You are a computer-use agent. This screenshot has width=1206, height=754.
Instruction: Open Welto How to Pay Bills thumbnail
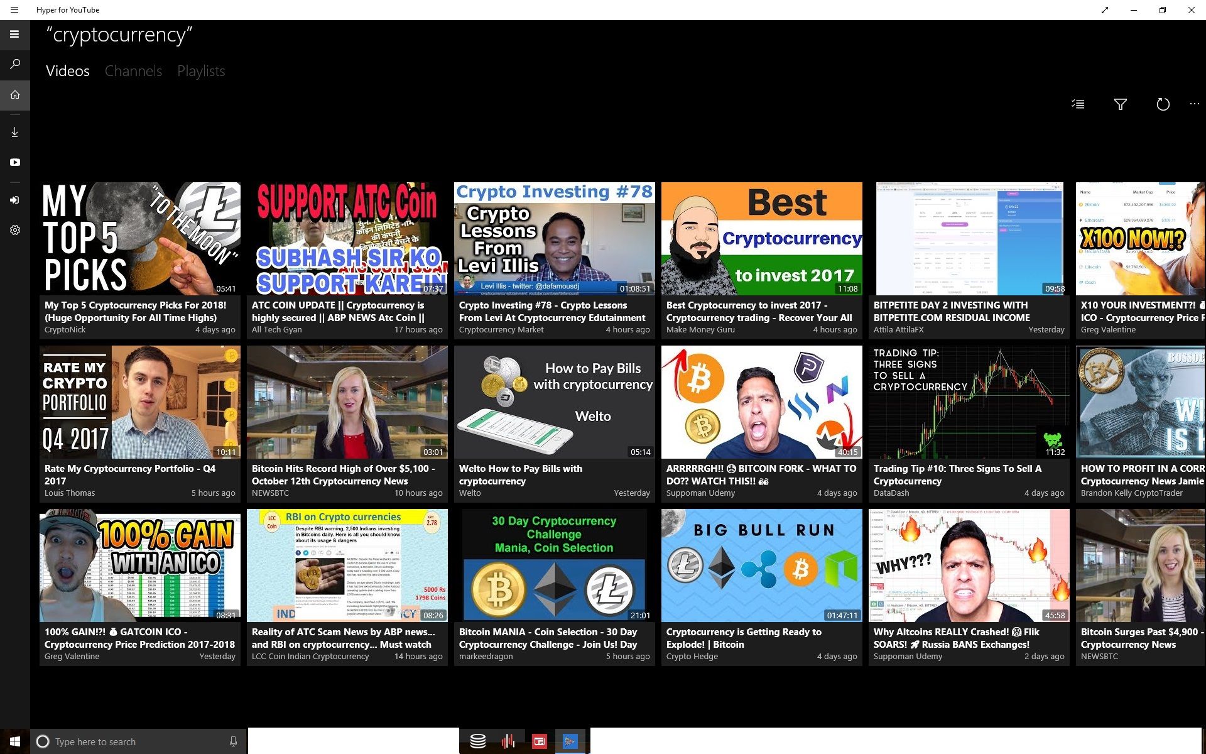click(x=555, y=402)
